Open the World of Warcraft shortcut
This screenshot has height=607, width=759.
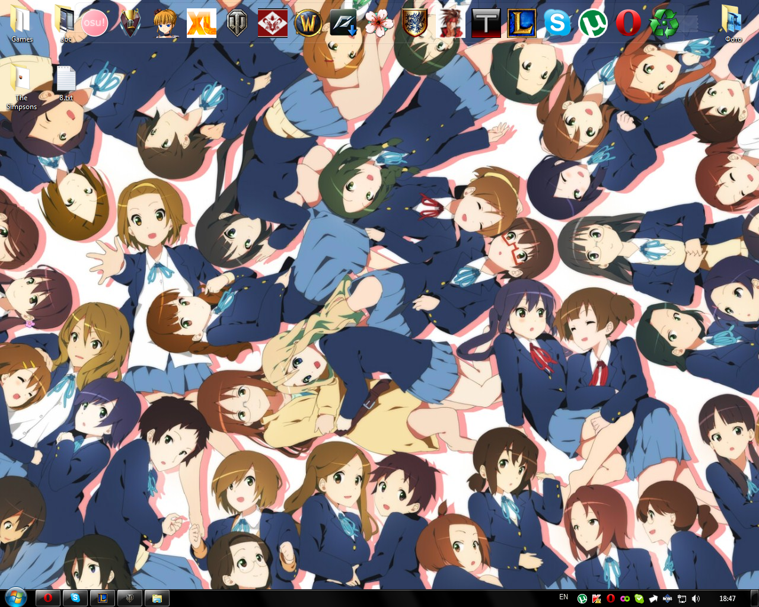pyautogui.click(x=308, y=24)
